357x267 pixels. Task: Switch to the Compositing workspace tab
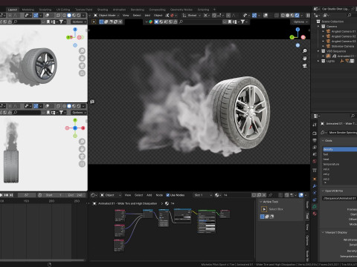157,10
